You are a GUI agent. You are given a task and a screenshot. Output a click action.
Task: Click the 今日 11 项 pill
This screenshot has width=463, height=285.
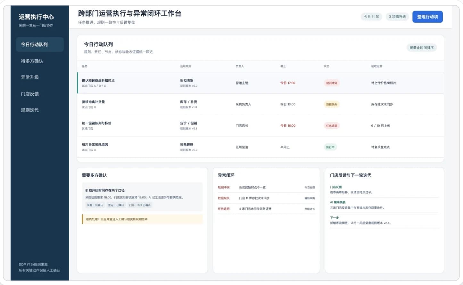tap(372, 17)
